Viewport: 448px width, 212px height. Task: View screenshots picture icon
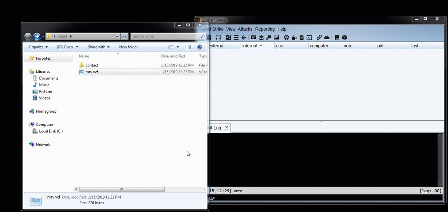click(x=276, y=37)
